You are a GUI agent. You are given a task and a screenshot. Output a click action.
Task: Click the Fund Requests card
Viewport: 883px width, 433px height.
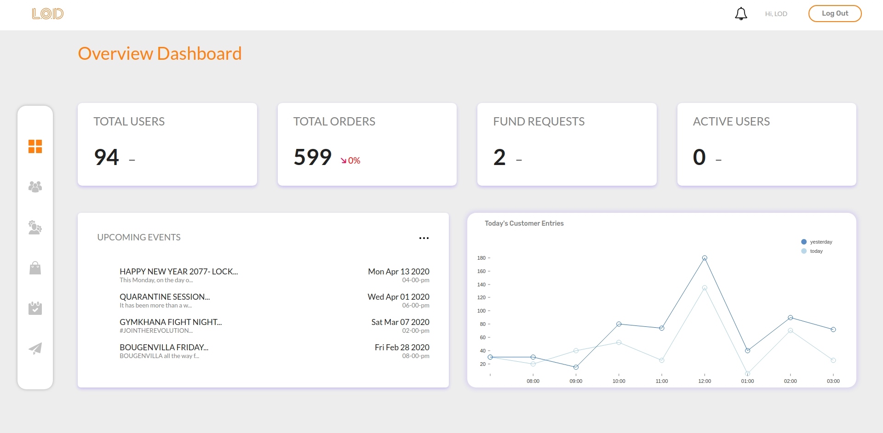point(567,144)
